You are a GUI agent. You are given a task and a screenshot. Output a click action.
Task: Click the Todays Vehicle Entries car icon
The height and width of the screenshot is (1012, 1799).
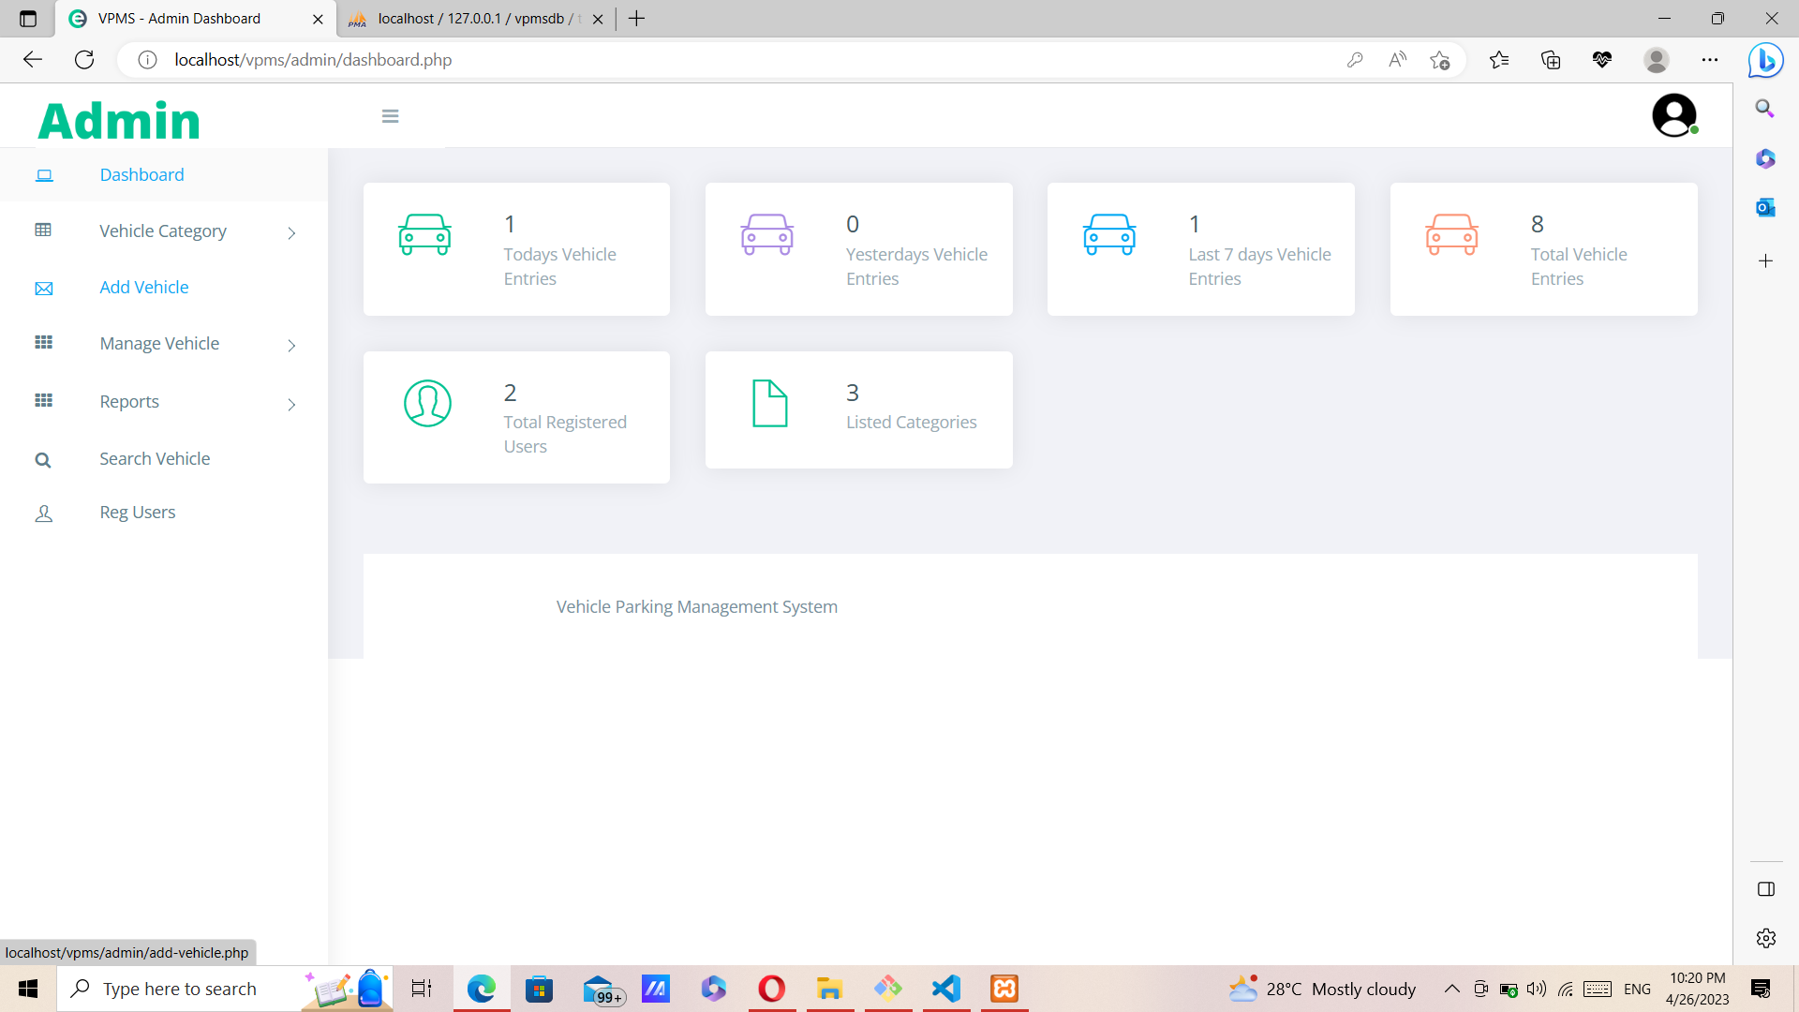(424, 236)
